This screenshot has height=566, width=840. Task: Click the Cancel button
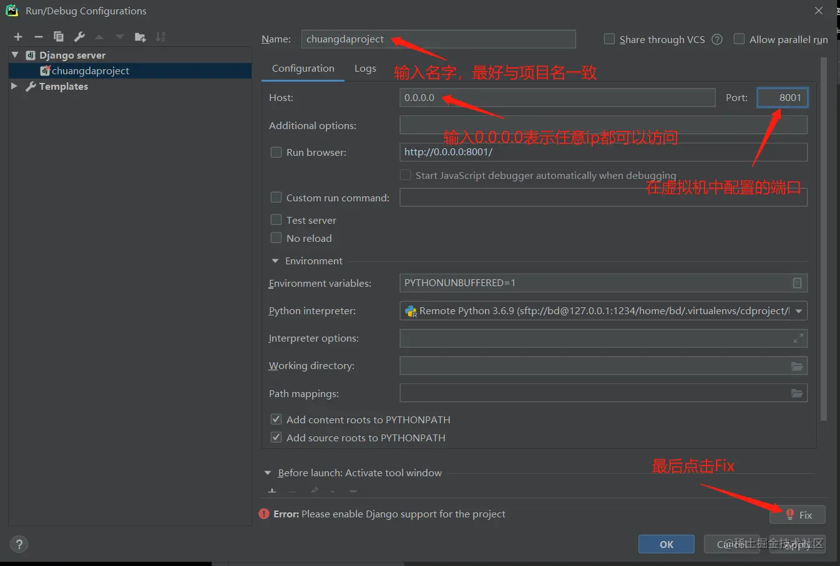[x=732, y=544]
